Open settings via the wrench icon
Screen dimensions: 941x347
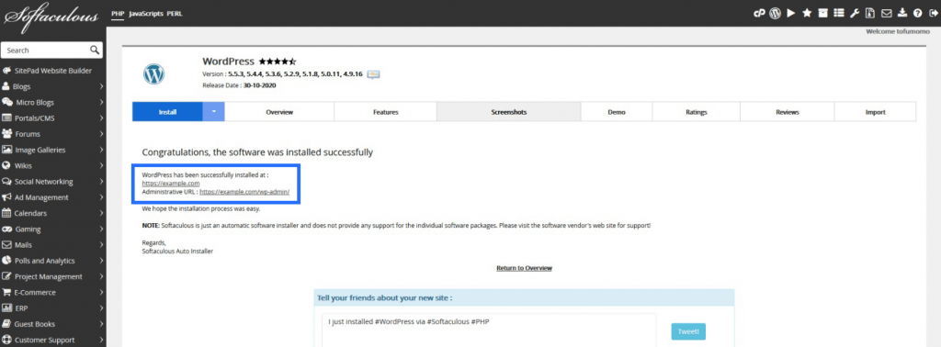coord(855,13)
